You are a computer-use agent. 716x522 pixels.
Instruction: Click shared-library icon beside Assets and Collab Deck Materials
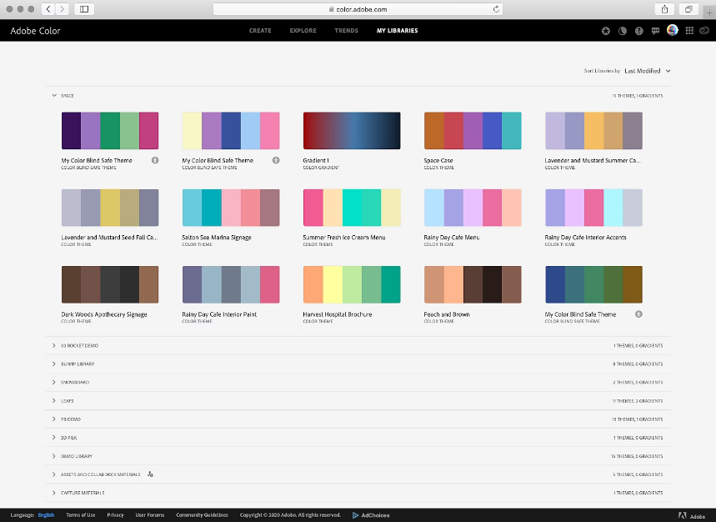tap(150, 474)
